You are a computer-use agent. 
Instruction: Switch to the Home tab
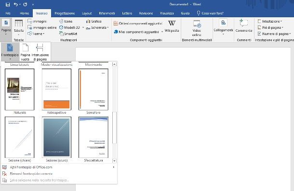tap(25, 13)
